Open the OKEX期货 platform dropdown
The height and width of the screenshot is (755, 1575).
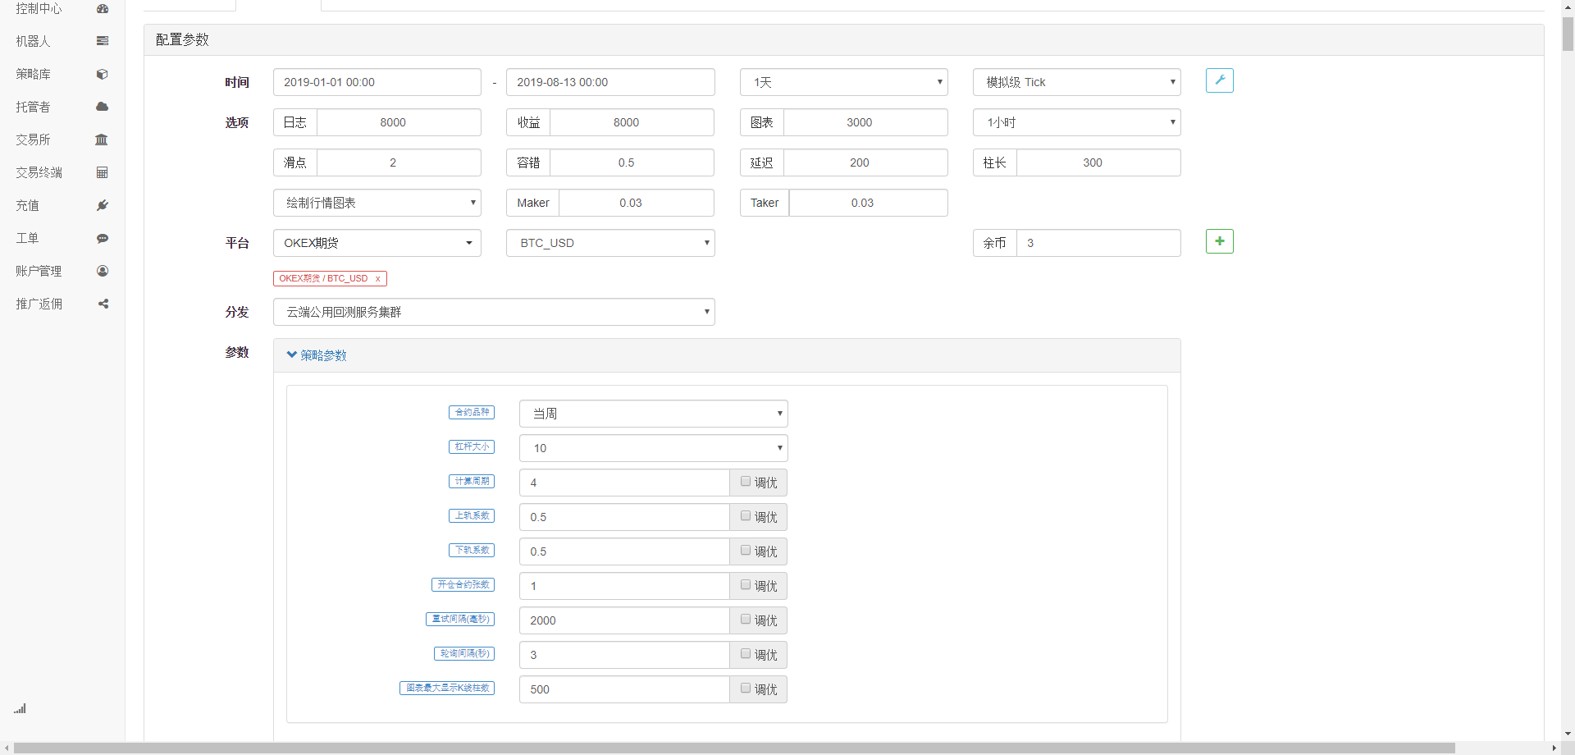[x=377, y=243]
